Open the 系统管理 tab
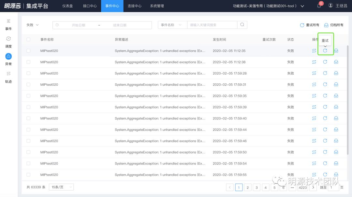 point(157,6)
